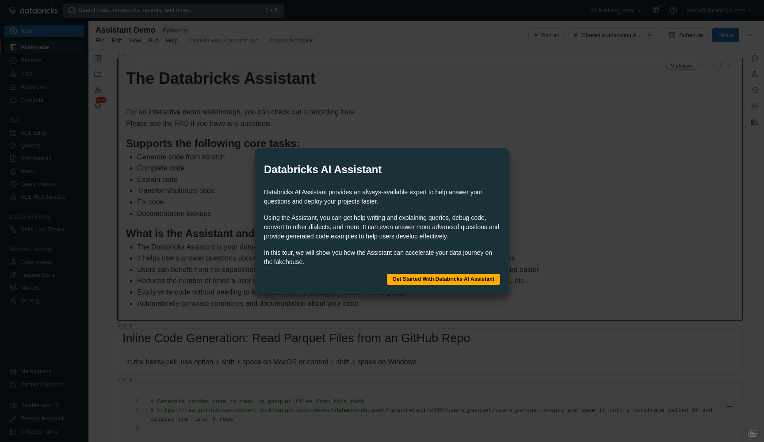Collapse the notebook header with chevron
764x442 pixels.
[749, 35]
